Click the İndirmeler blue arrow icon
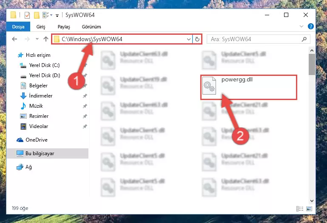Screen dimensions: 327x223 click(x=23, y=96)
